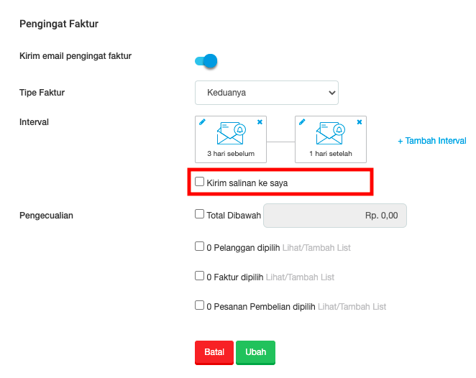Remove the 3 hari sebelum interval
Screen dimensions: 476x378
click(260, 122)
